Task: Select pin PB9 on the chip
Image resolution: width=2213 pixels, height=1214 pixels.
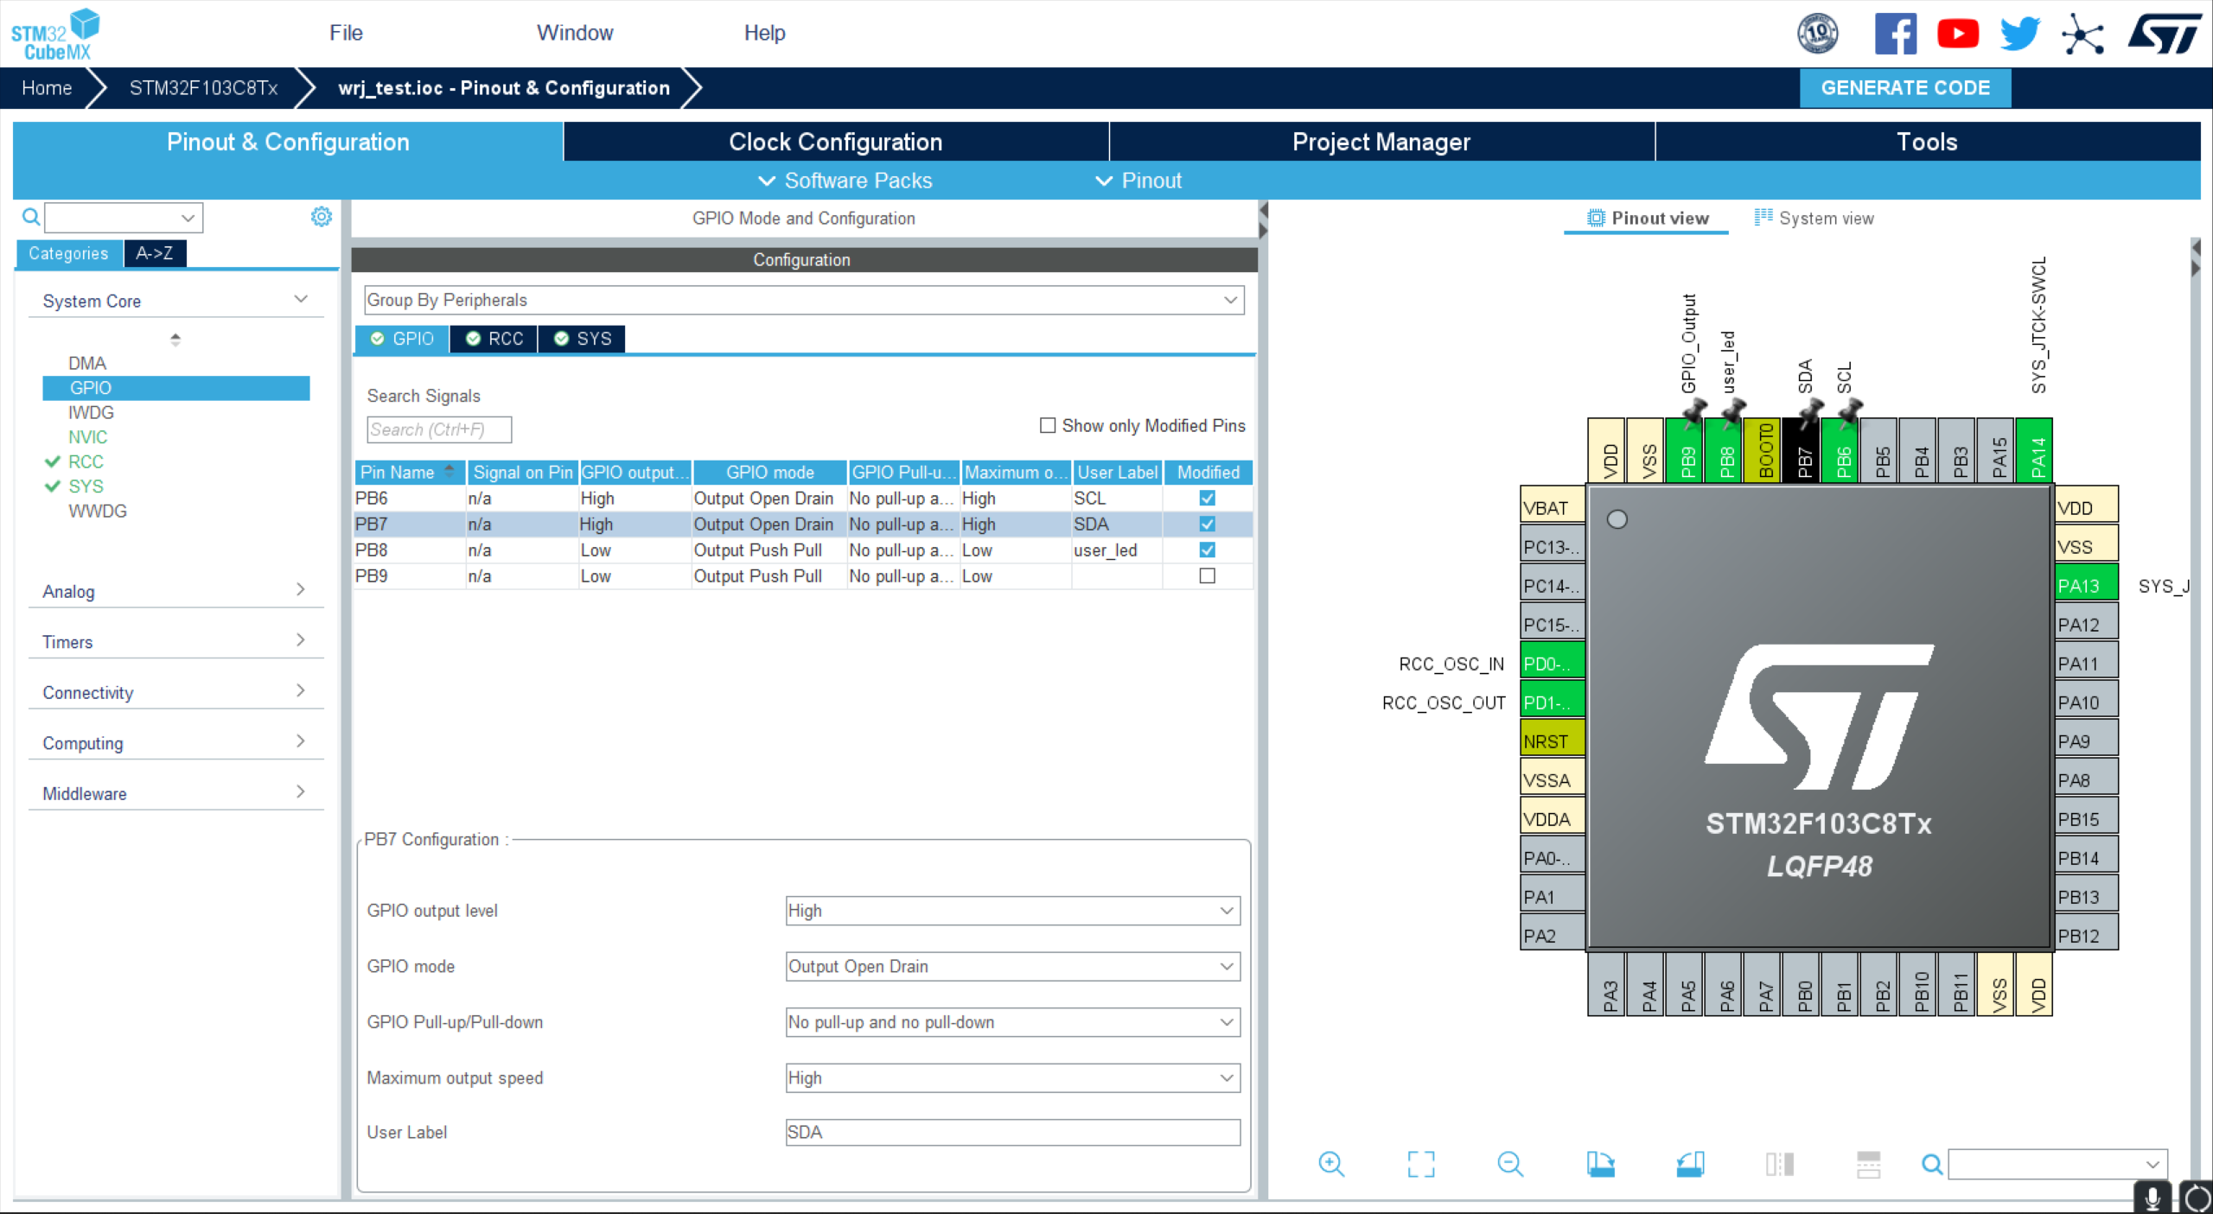Action: coord(1684,450)
